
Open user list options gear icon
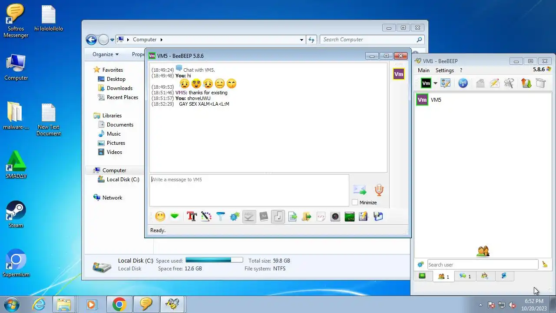420,264
